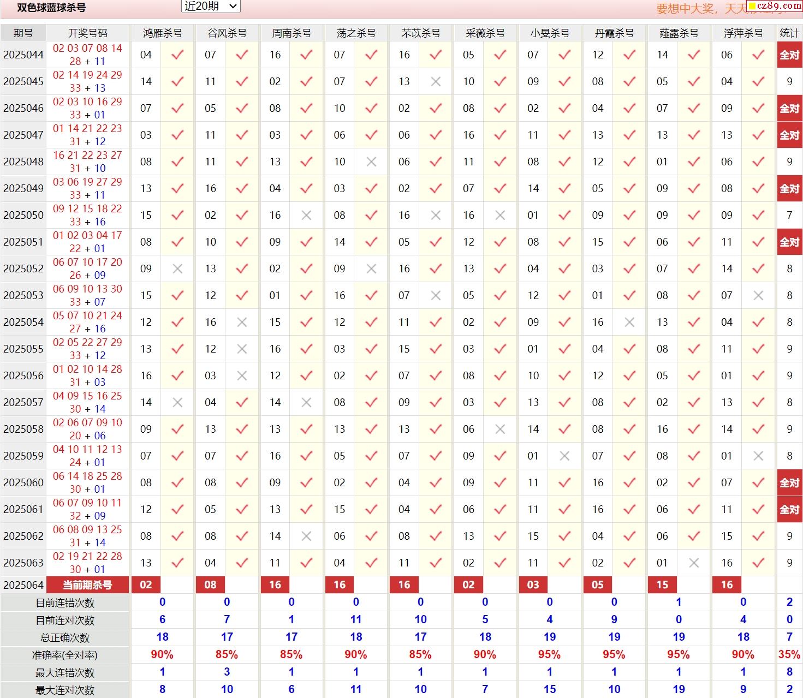Click the X mark for 鸿雁杀号 in row 2025052
Viewport: 803px width, 698px height.
click(x=177, y=269)
